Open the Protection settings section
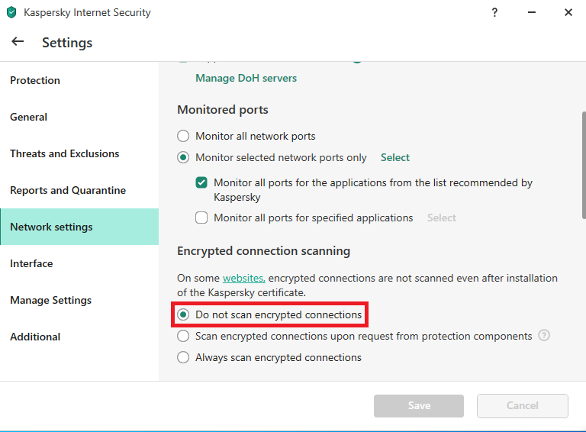 point(79,80)
